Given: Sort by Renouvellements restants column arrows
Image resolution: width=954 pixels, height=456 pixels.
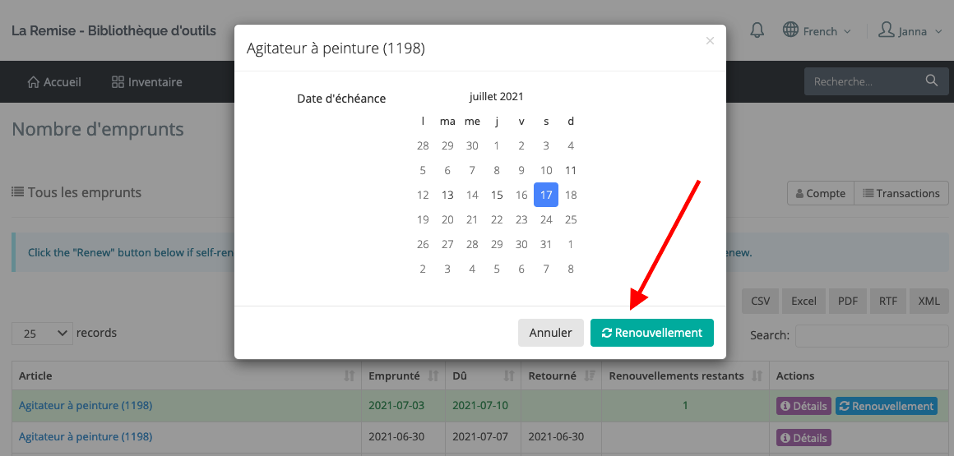Looking at the screenshot, I should point(757,376).
